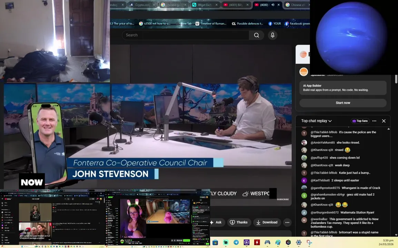Open the New Tab bookmark
Screen dimensions: 398x248
click(184, 23)
